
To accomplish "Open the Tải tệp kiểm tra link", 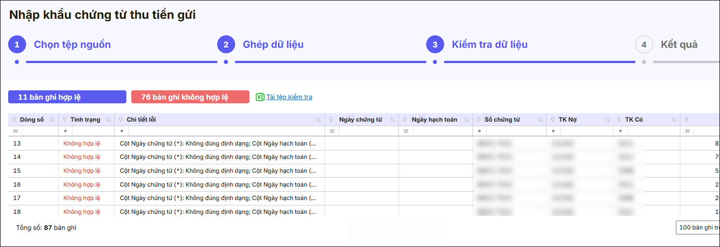I will [289, 97].
